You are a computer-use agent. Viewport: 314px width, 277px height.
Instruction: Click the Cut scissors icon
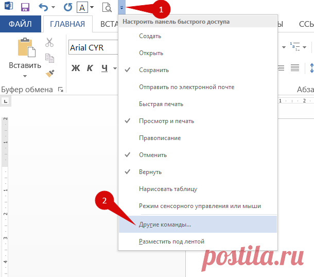point(49,42)
